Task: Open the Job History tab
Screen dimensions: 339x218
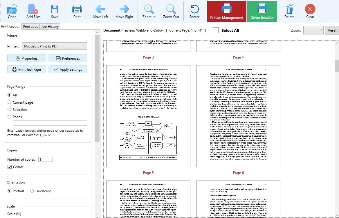Action: click(50, 26)
